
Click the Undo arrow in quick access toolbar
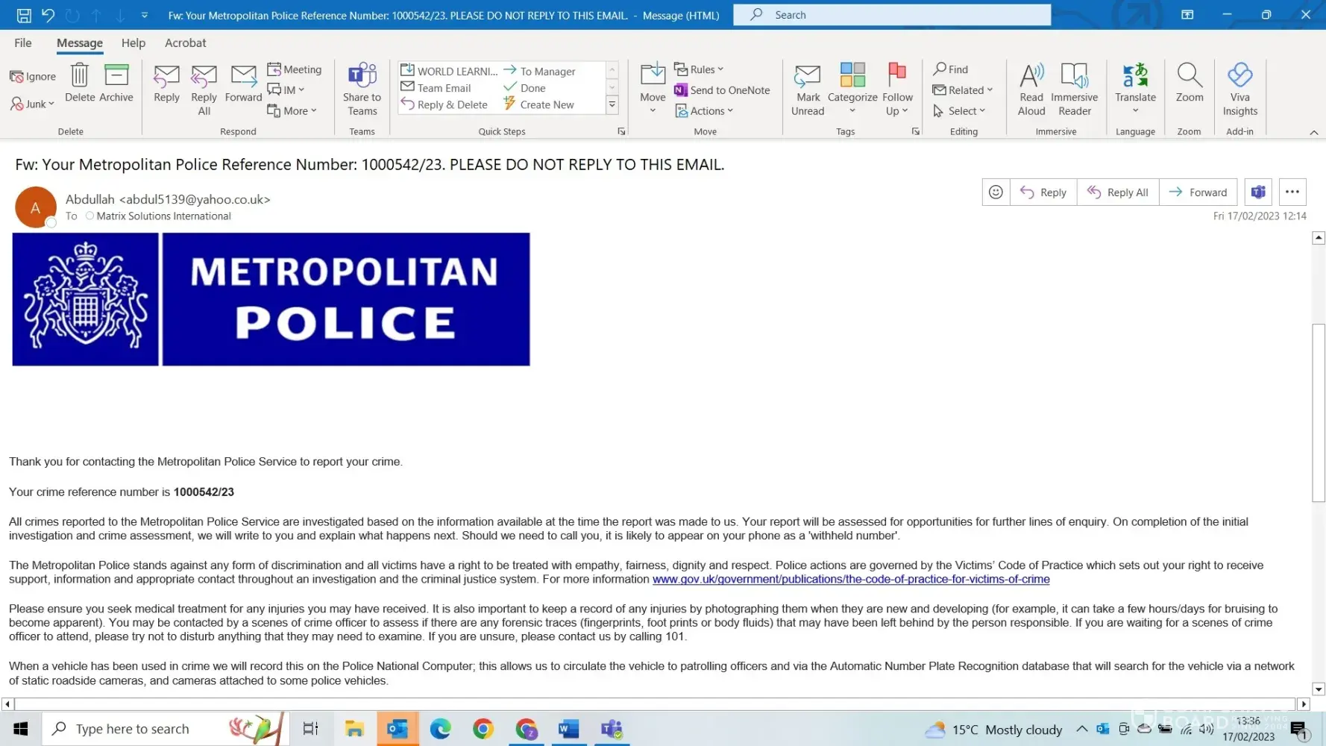point(48,15)
